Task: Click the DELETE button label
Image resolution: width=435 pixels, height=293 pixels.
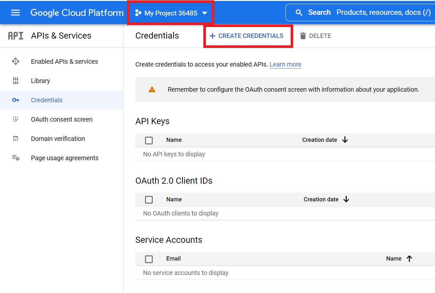Action: (x=320, y=36)
